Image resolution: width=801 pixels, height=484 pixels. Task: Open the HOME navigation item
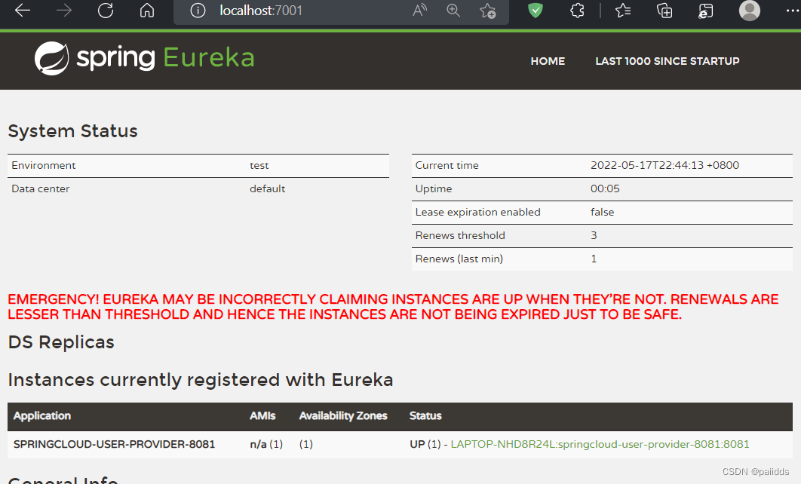[548, 61]
